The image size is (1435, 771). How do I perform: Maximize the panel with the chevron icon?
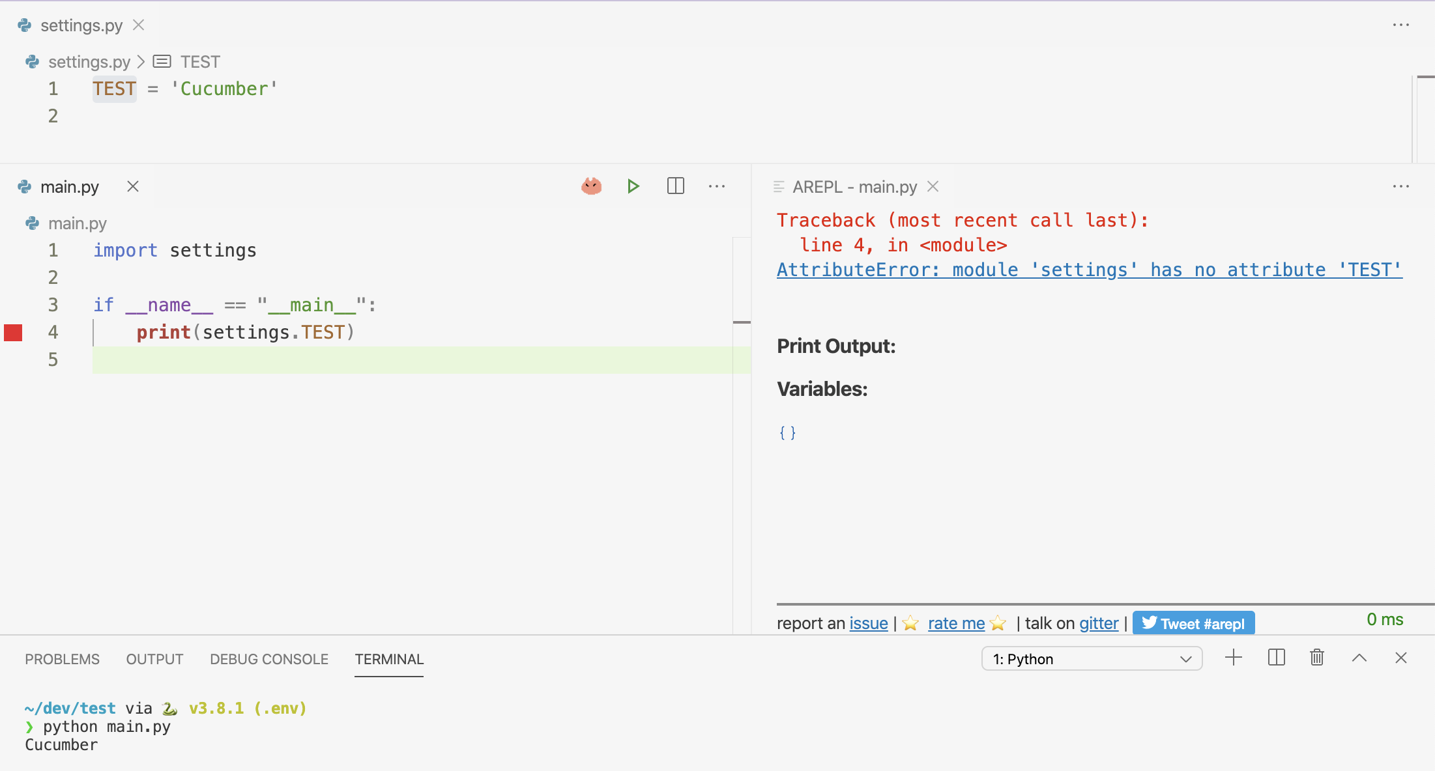[1358, 658]
